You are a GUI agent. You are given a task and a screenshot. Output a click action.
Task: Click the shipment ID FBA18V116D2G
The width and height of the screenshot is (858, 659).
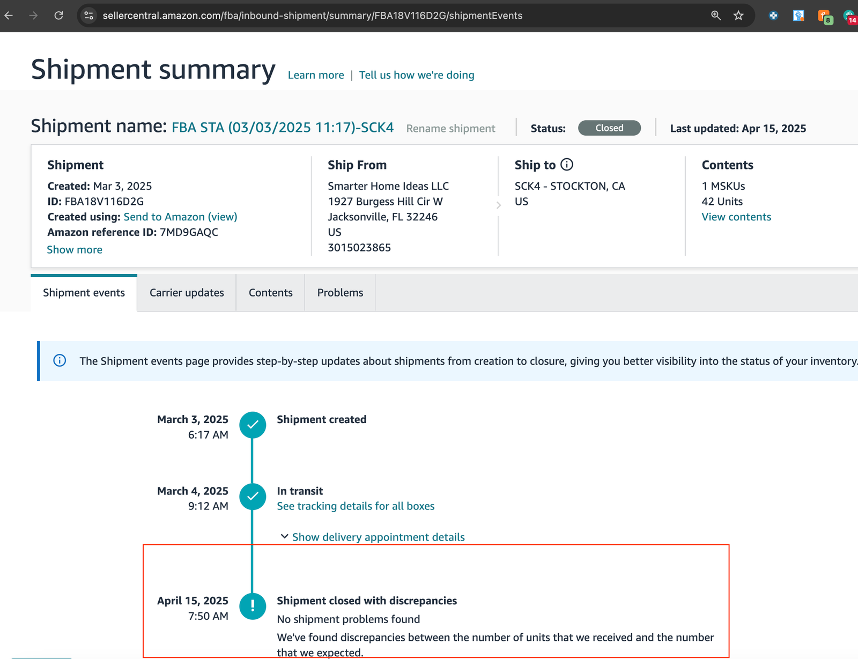pyautogui.click(x=104, y=202)
